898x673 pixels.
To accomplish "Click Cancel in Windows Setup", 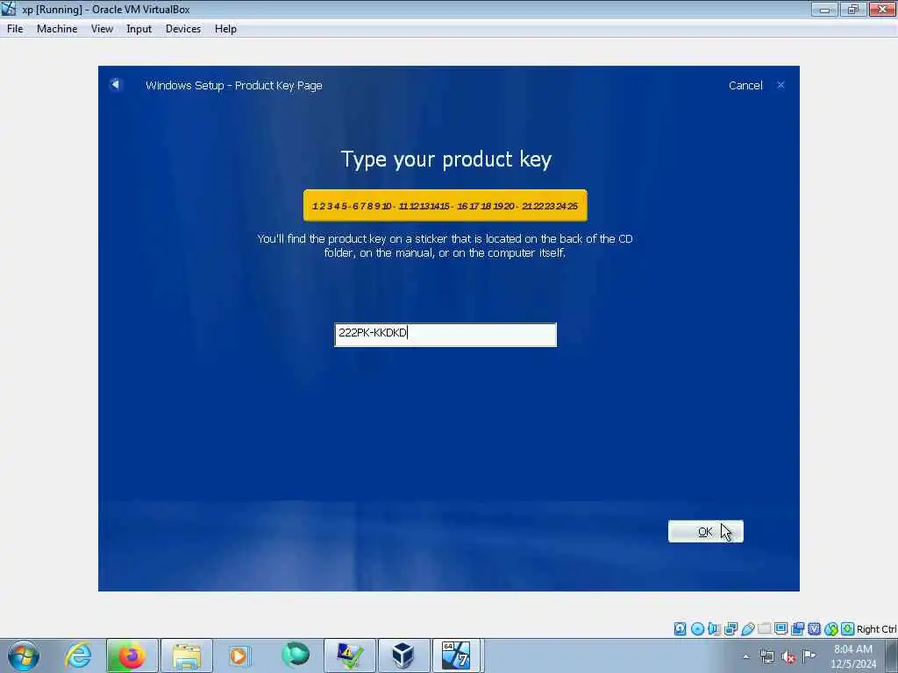I will (x=745, y=85).
